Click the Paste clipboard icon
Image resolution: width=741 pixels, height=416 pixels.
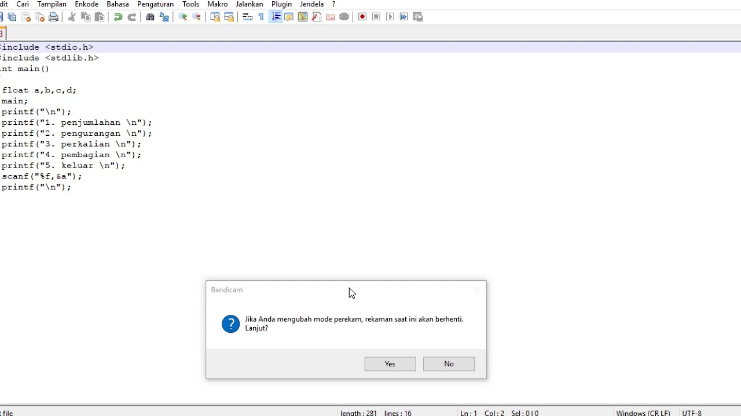[100, 17]
